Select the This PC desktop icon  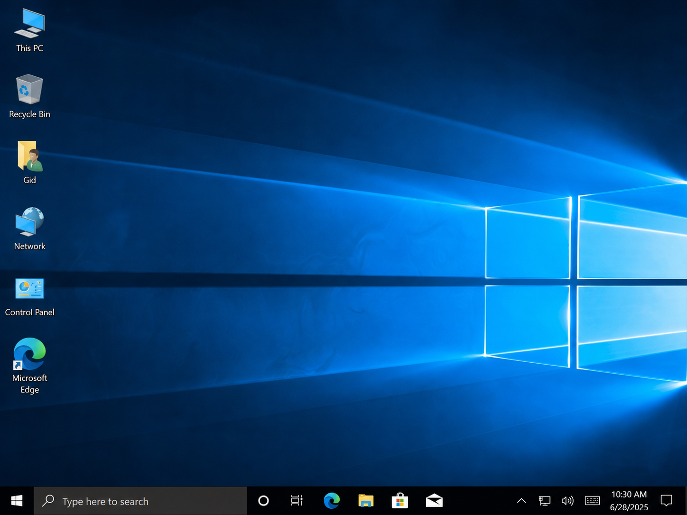point(29,30)
